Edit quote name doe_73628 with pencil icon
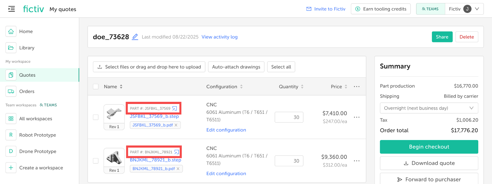This screenshot has width=492, height=184. [135, 37]
